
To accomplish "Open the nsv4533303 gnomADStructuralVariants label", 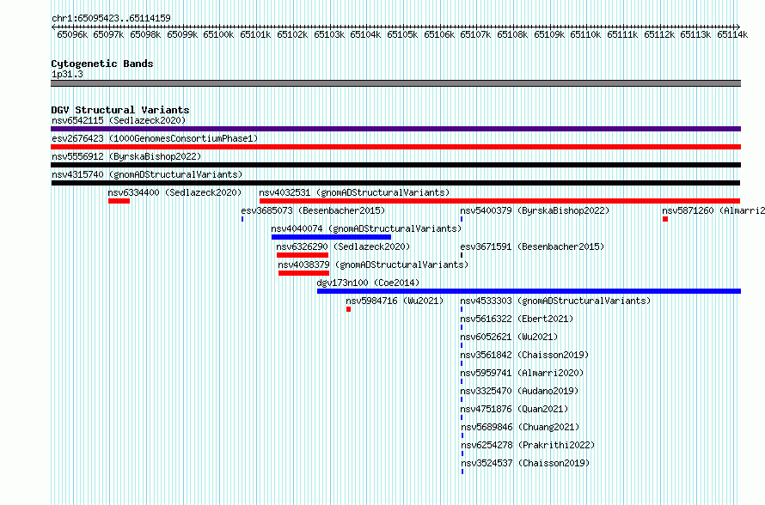I will pyautogui.click(x=555, y=301).
